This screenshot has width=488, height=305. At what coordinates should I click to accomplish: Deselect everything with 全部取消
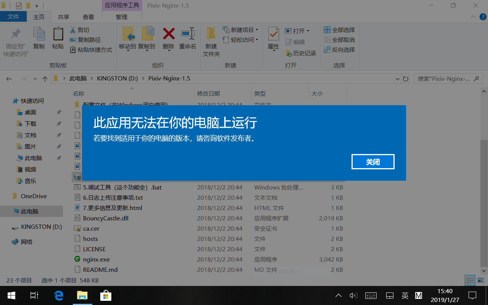click(339, 40)
